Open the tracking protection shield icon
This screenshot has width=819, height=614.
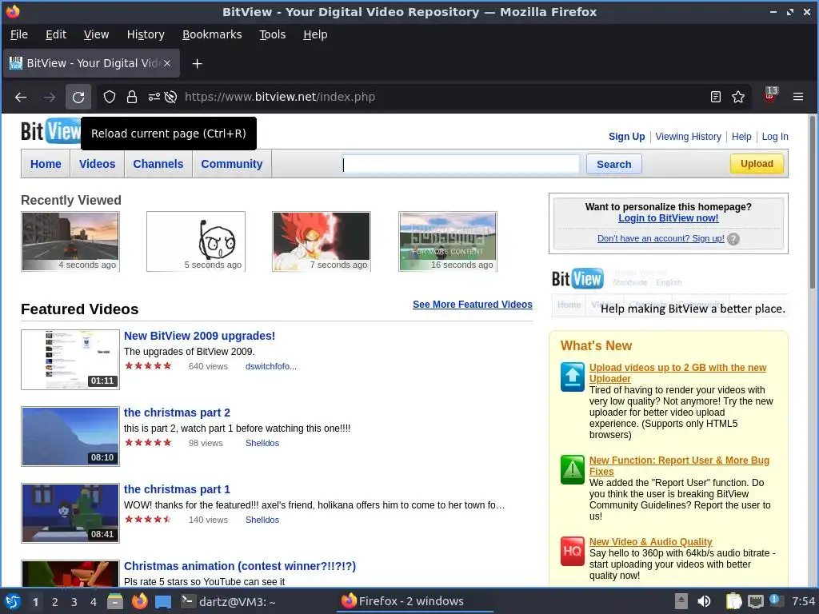tap(109, 97)
